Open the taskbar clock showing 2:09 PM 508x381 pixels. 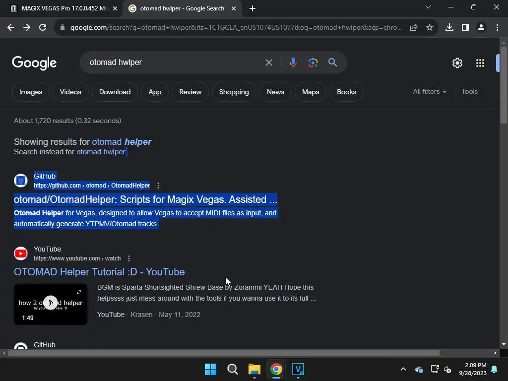(x=473, y=369)
